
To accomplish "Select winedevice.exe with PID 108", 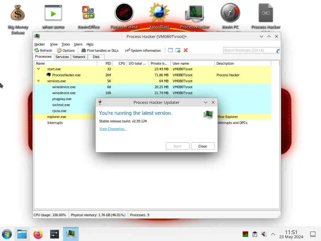I will (x=153, y=93).
